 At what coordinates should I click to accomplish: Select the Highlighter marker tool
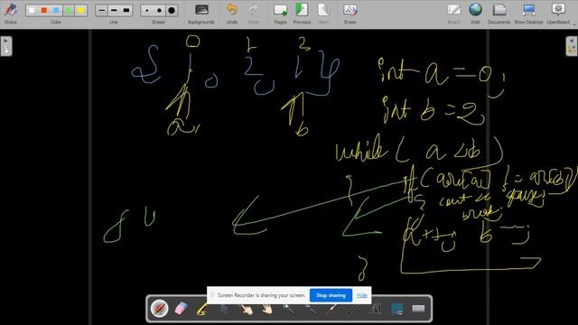202,309
